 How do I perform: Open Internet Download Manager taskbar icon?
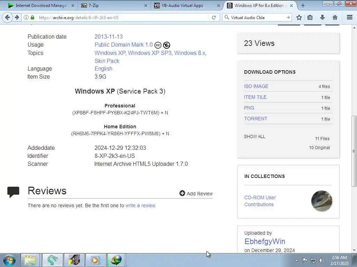click(116, 260)
